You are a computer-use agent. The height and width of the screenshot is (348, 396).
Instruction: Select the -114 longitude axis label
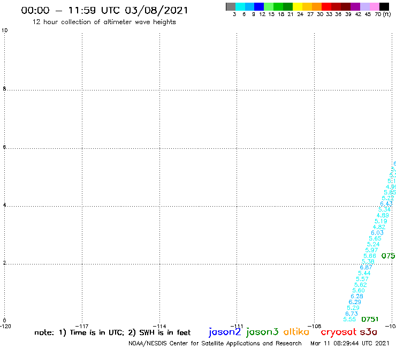click(x=159, y=327)
